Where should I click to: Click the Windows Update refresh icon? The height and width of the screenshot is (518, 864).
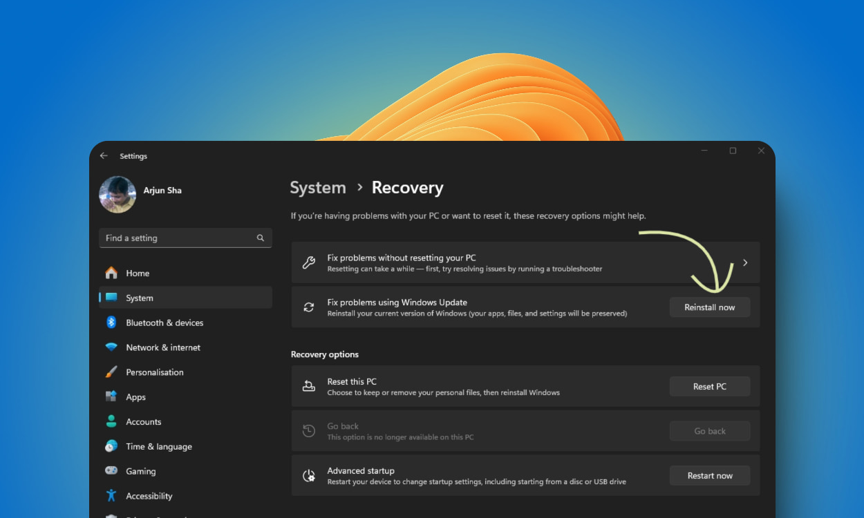pos(309,307)
